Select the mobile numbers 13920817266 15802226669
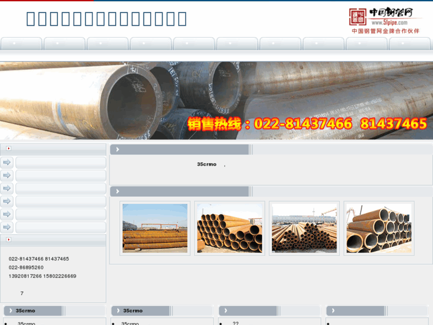The image size is (433, 325). [42, 276]
